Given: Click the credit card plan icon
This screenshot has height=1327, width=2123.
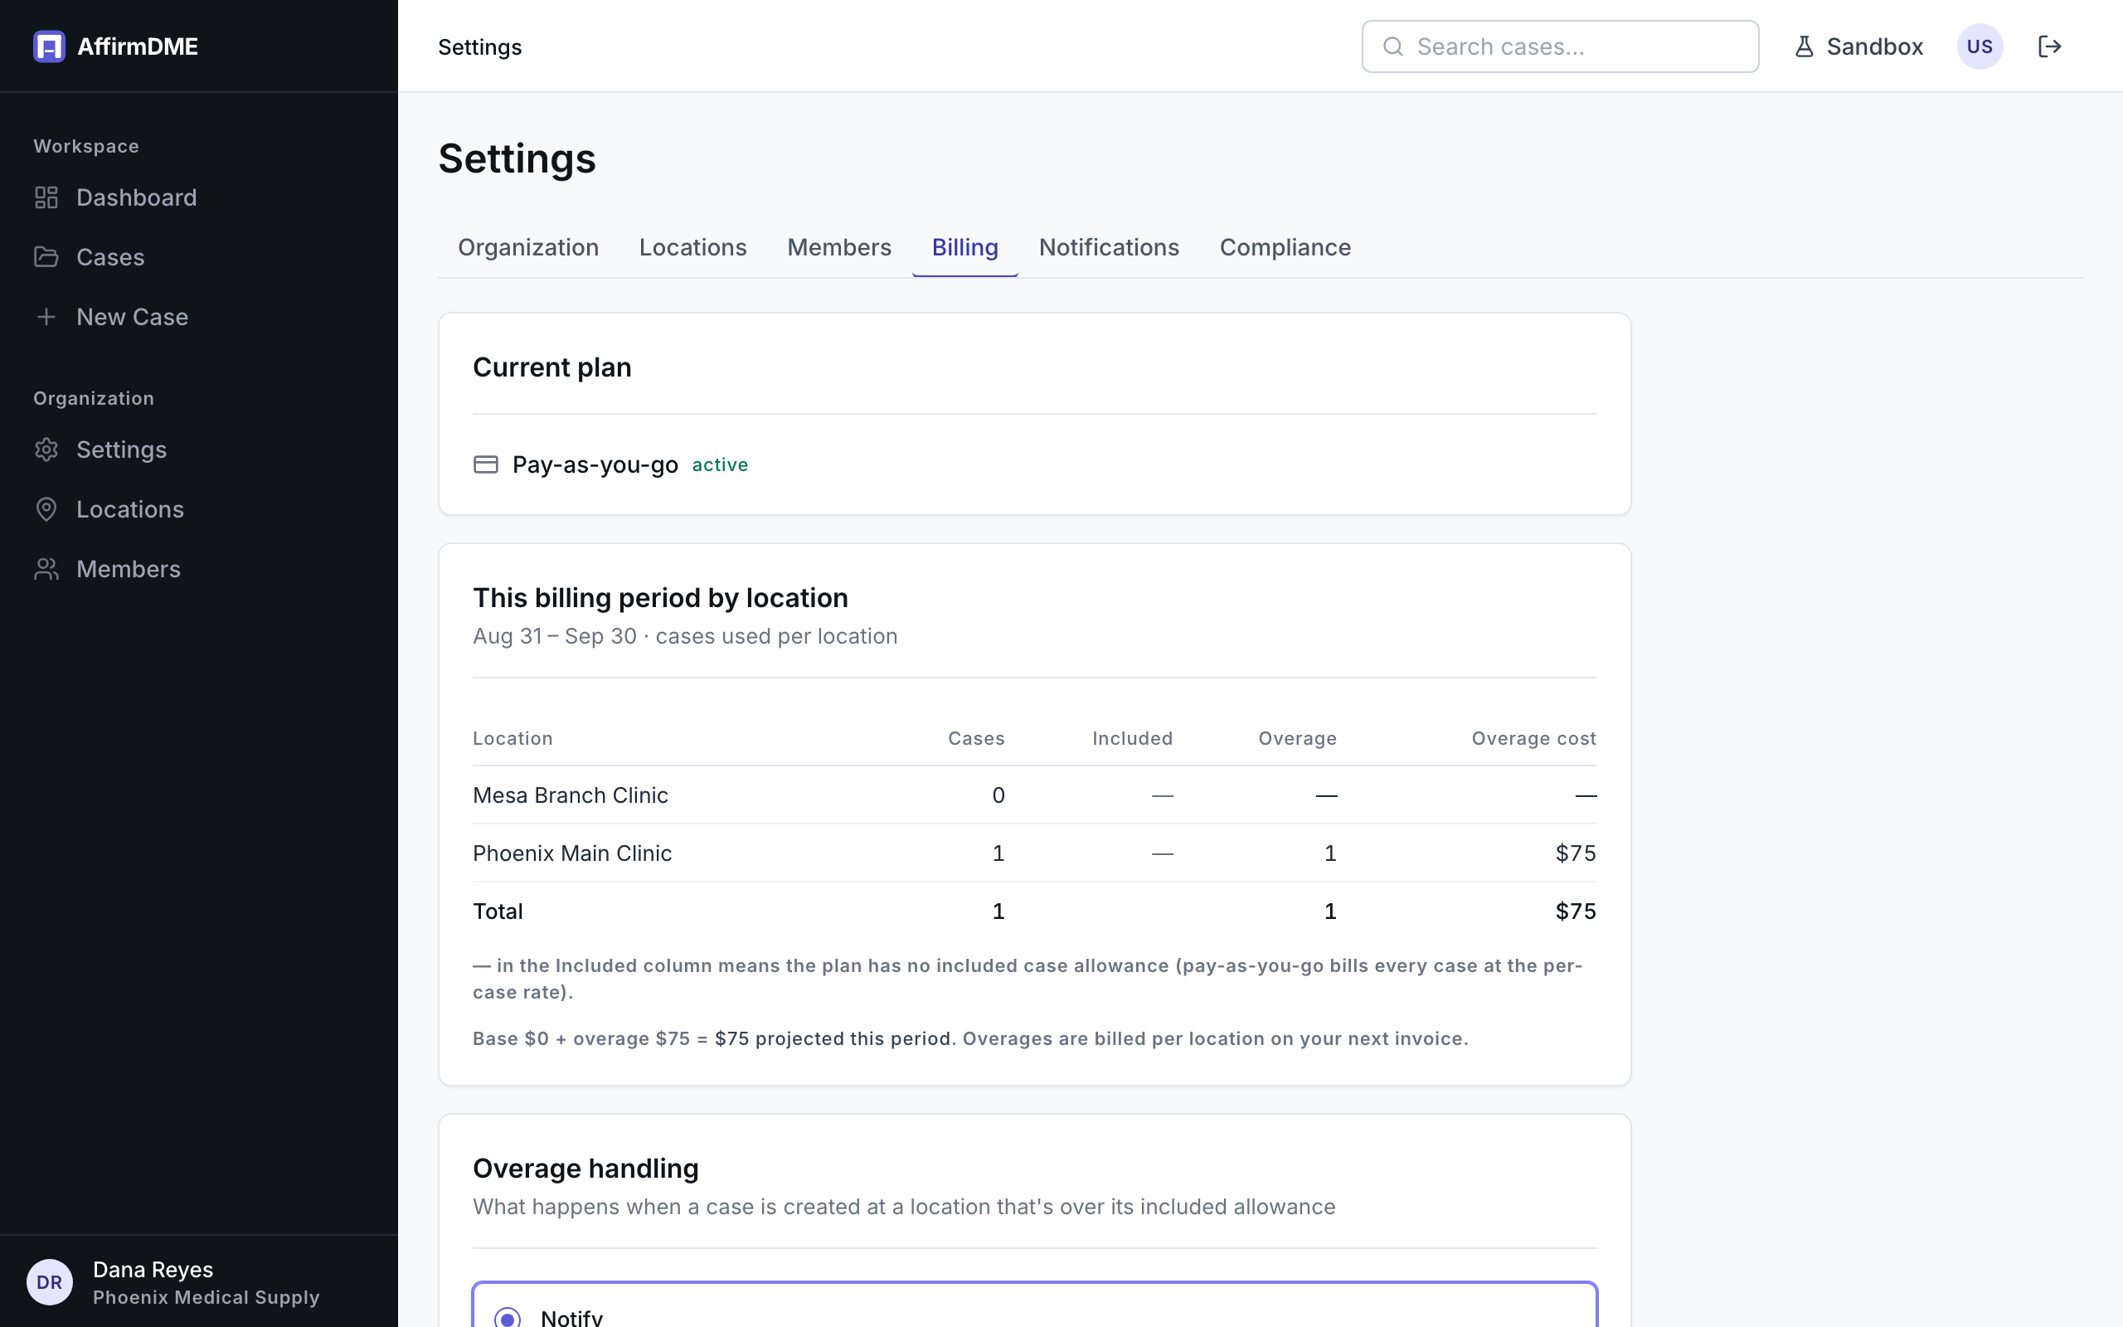Looking at the screenshot, I should click(x=486, y=464).
